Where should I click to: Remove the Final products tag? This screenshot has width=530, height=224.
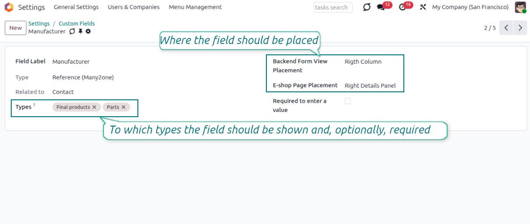click(94, 107)
